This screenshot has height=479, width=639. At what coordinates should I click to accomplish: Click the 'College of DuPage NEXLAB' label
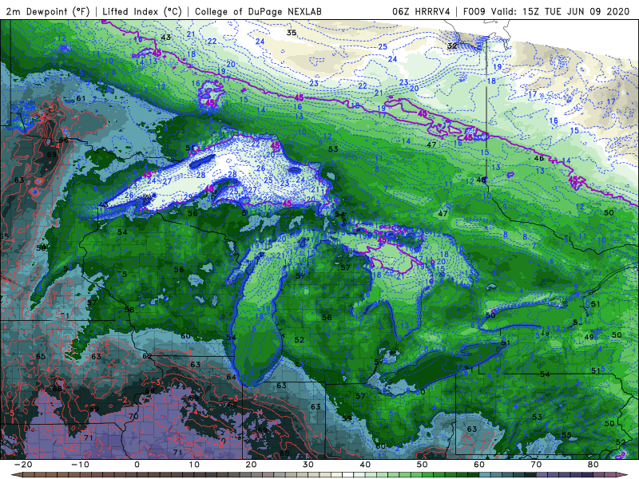[x=258, y=11]
